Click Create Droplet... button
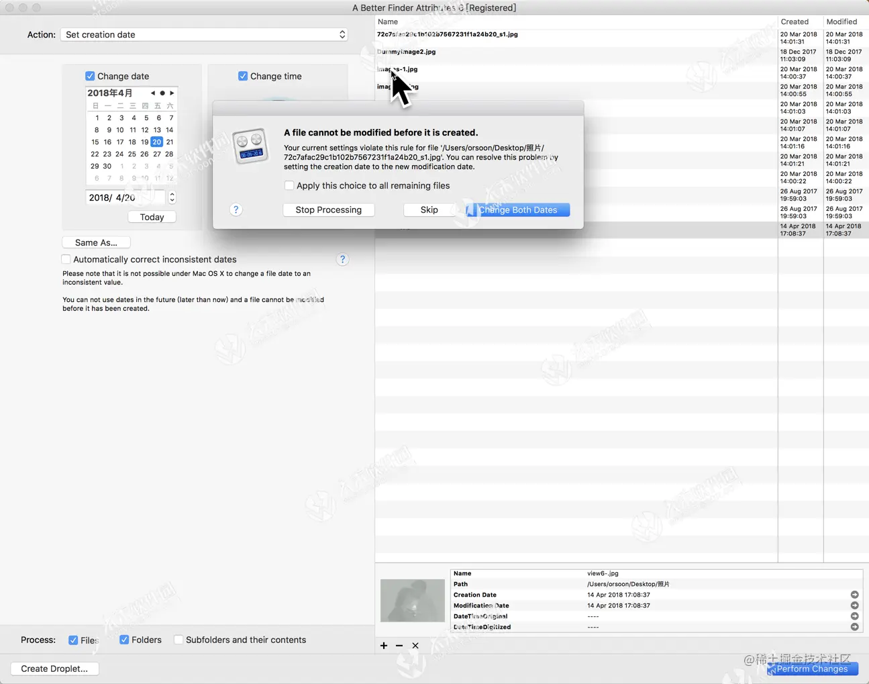Image resolution: width=869 pixels, height=684 pixels. (x=54, y=669)
